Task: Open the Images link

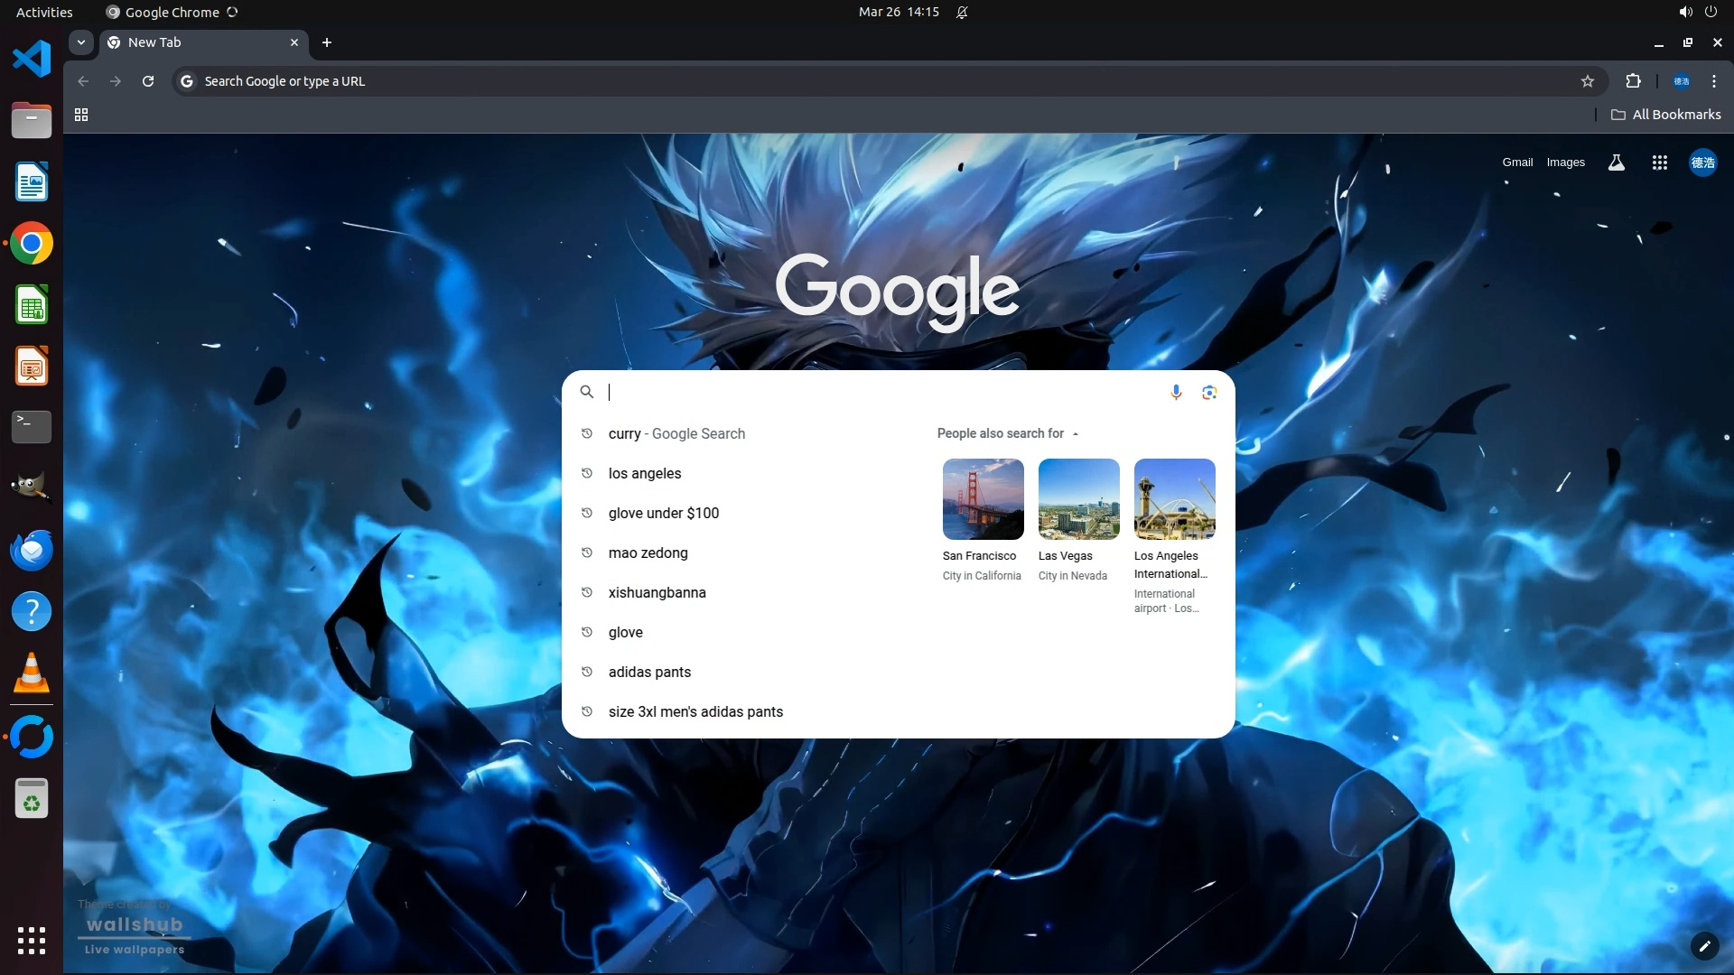Action: click(1565, 162)
